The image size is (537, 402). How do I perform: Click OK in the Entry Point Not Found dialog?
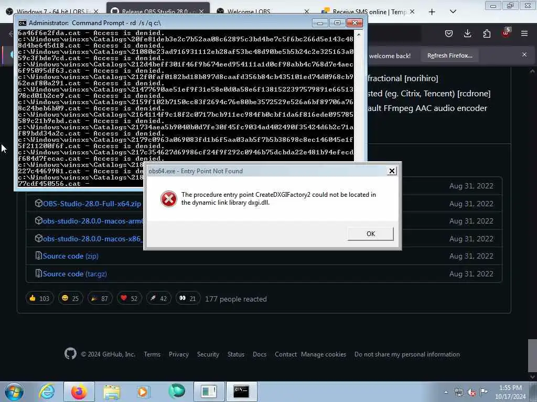pyautogui.click(x=371, y=234)
